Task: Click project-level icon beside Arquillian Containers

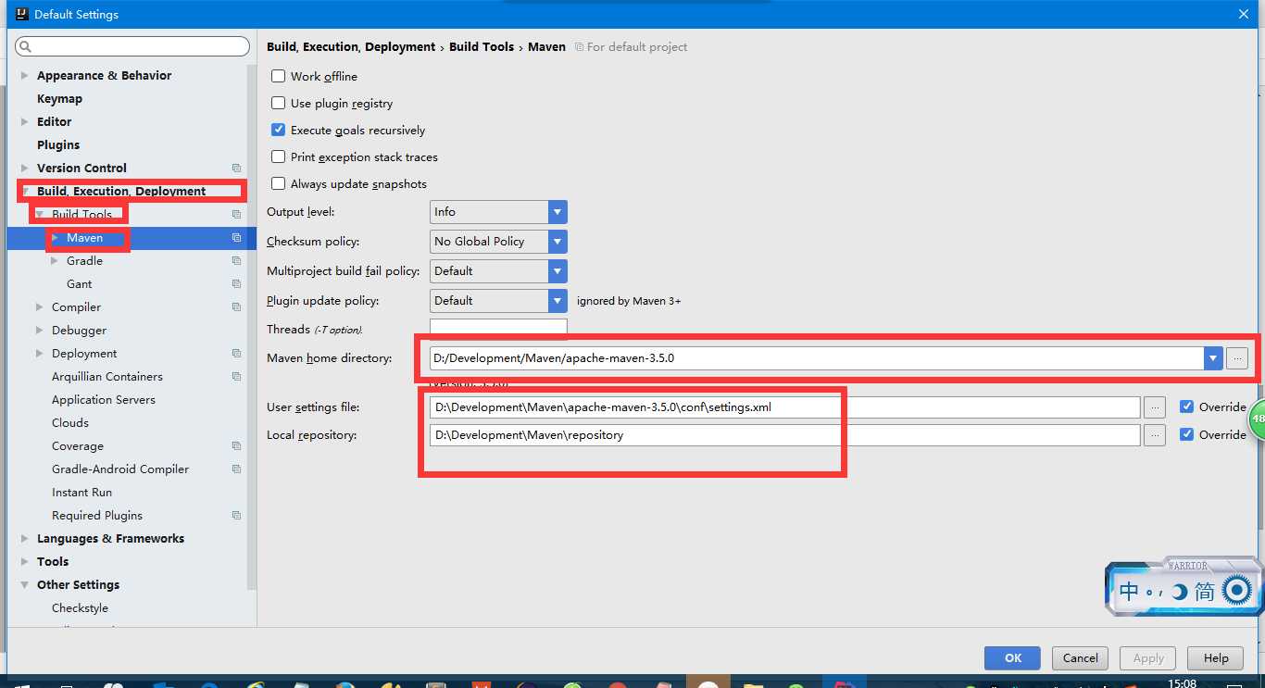Action: tap(236, 376)
